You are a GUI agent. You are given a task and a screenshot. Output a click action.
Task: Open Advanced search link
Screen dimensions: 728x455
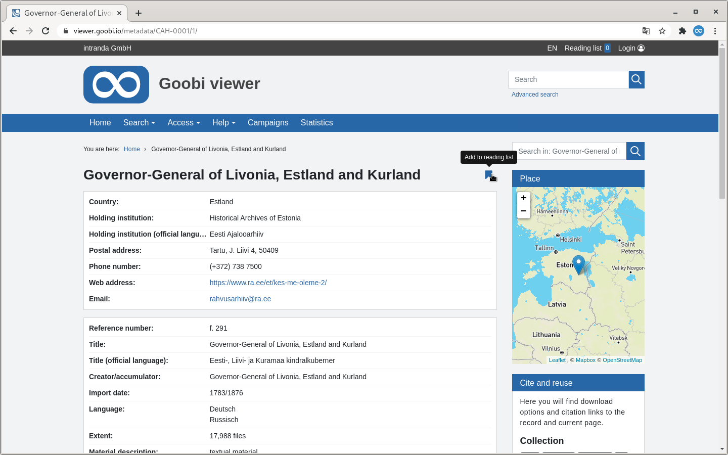point(535,95)
